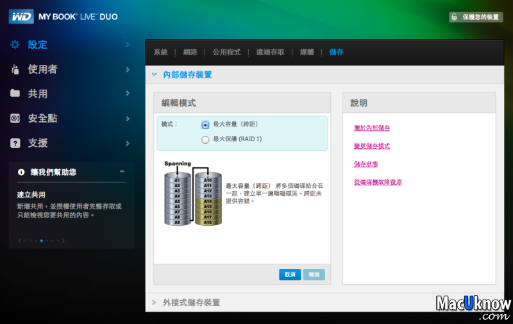513x324 pixels.
Task: Expand the 共用 sidebar arrow
Action: click(128, 93)
